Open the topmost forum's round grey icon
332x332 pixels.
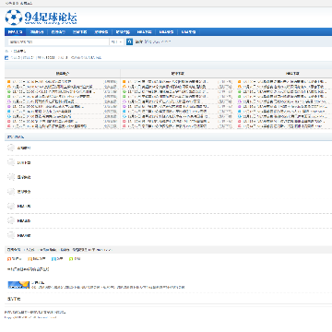(x=11, y=148)
